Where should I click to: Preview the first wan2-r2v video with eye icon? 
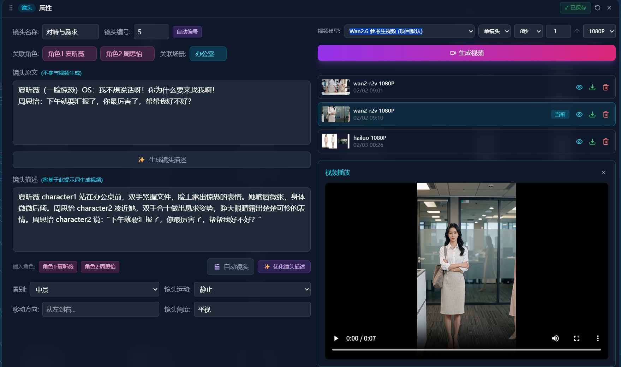pos(579,87)
